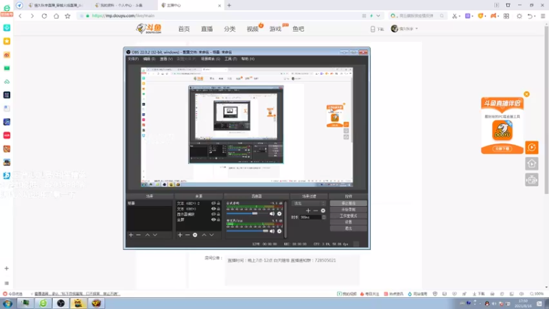
Task: Close the Douyu streaming companion ad
Action: pos(526,94)
